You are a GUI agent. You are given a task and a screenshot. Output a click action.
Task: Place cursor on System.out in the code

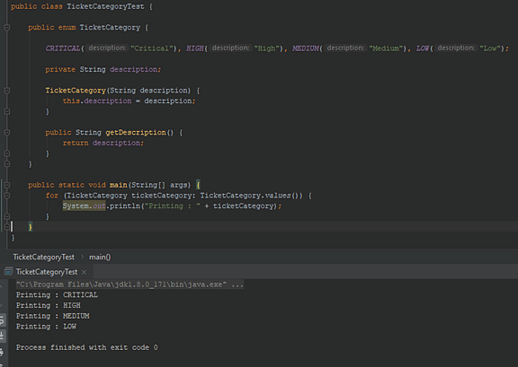pyautogui.click(x=84, y=206)
